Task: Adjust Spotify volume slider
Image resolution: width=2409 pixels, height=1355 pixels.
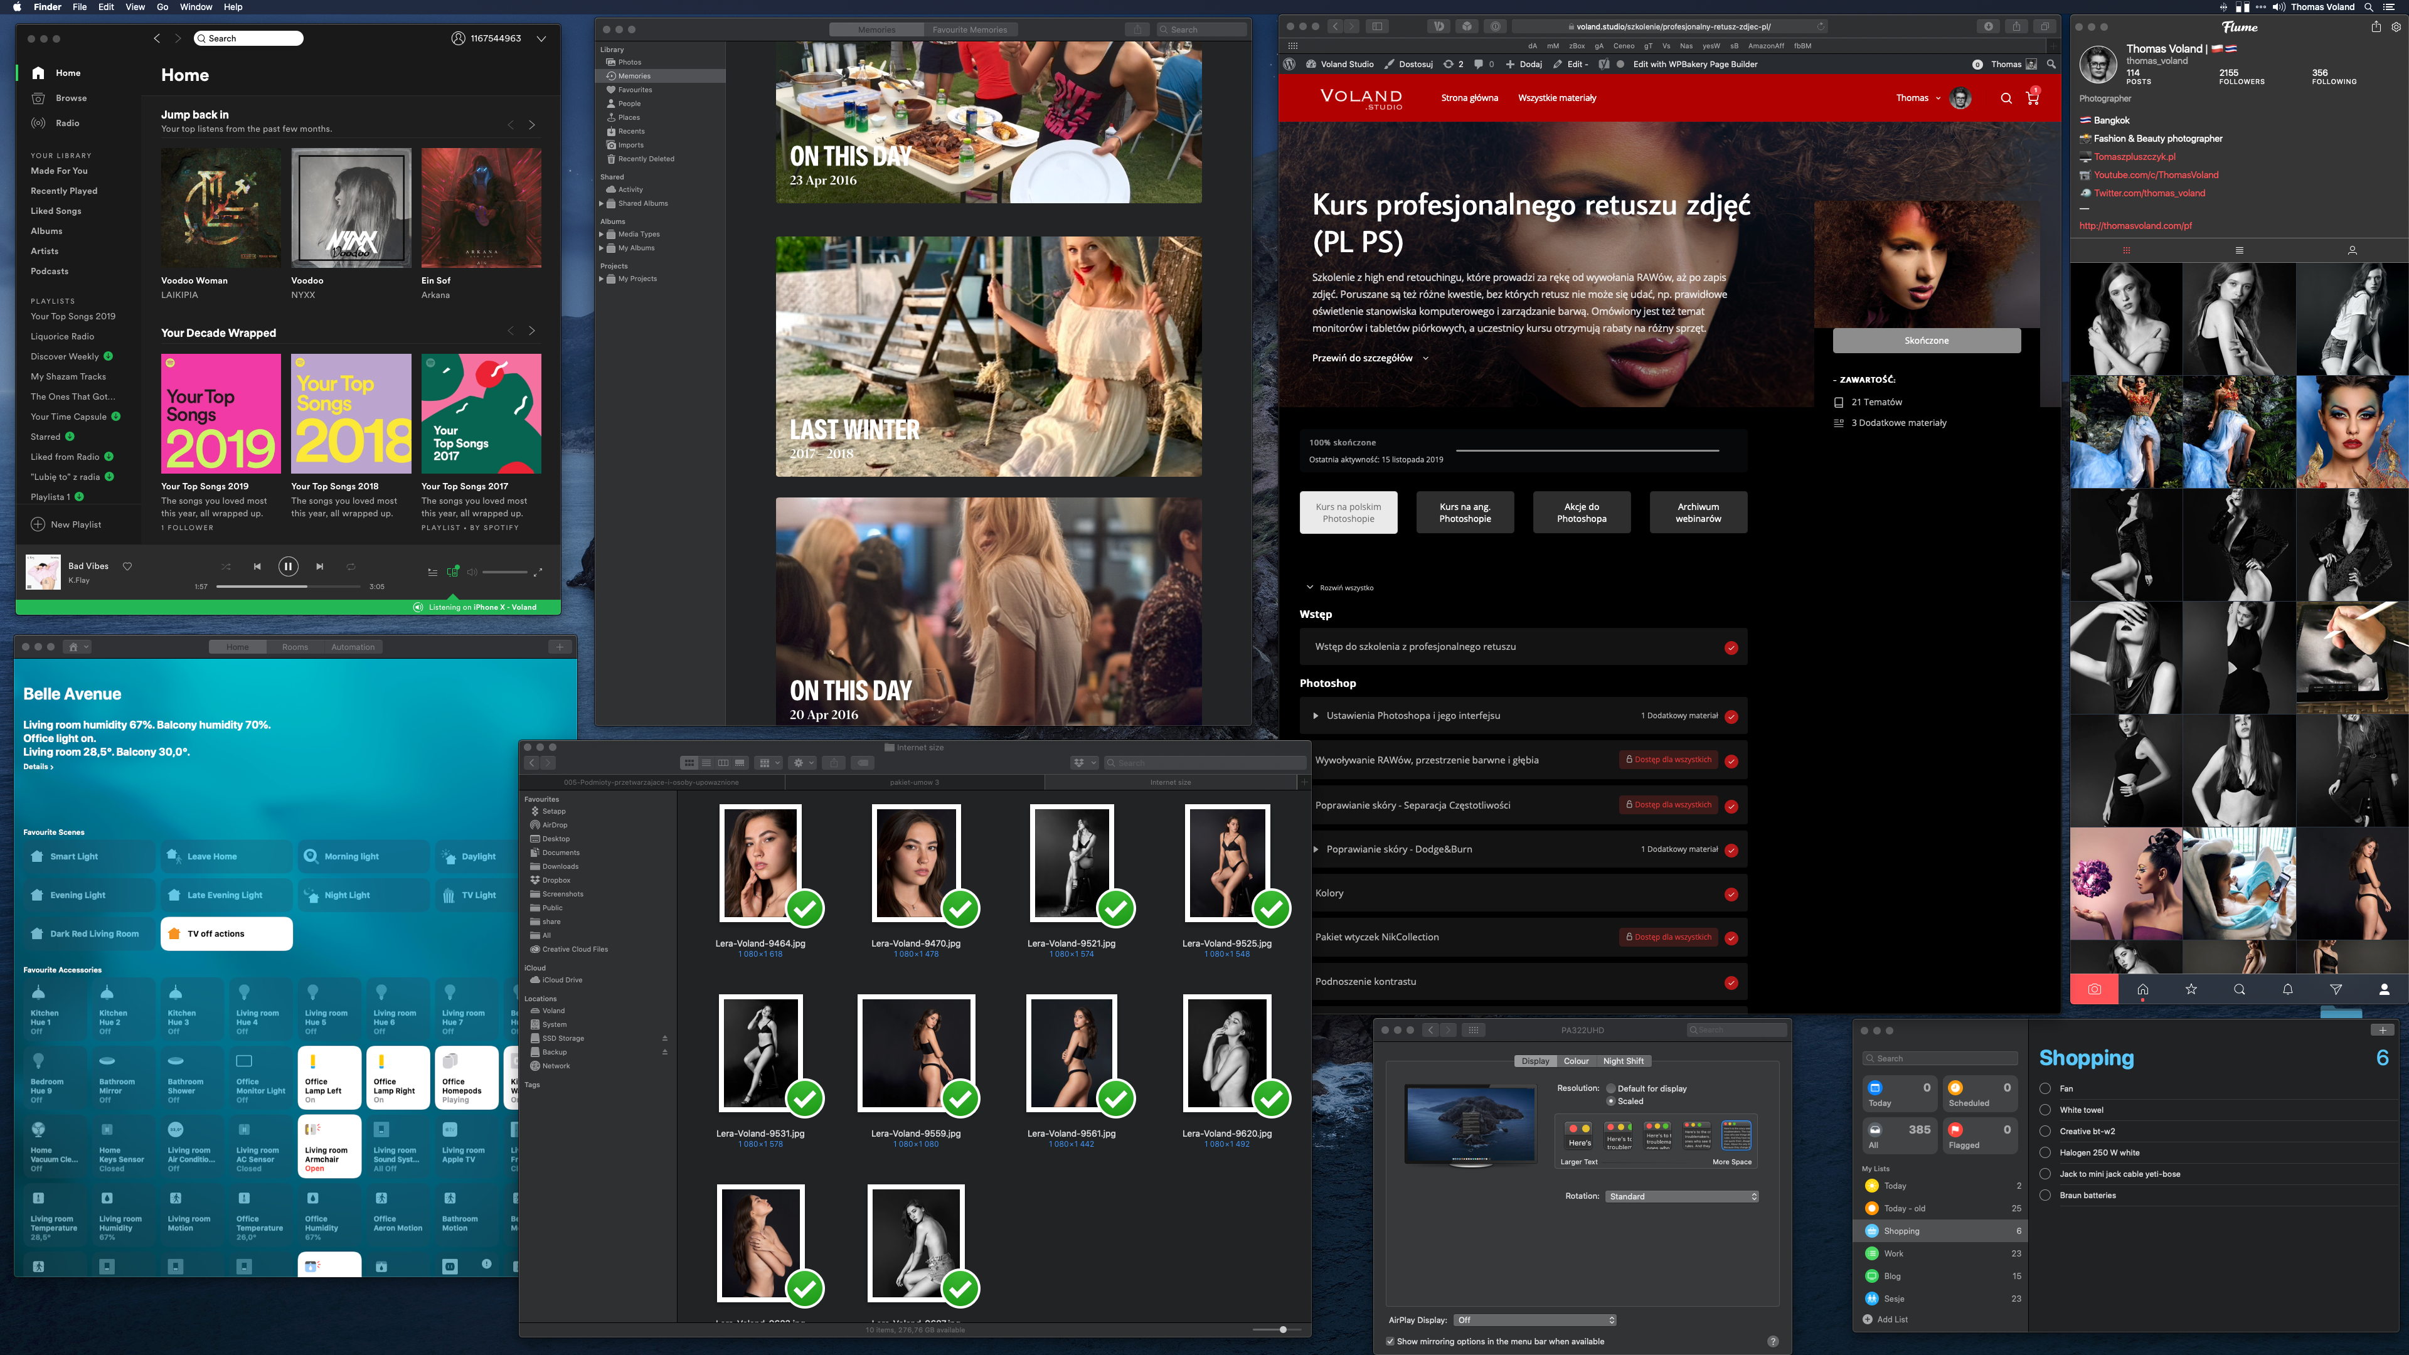Action: coord(505,571)
